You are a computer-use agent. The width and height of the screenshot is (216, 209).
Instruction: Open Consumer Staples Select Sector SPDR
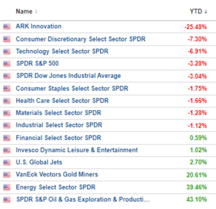[72, 88]
